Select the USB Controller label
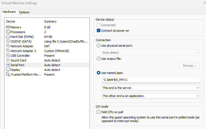Image resolution: width=206 pixels, height=129 pixels. (x=20, y=56)
